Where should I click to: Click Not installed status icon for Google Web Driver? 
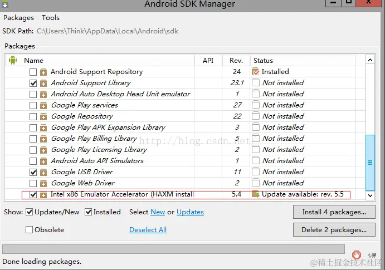click(x=256, y=183)
